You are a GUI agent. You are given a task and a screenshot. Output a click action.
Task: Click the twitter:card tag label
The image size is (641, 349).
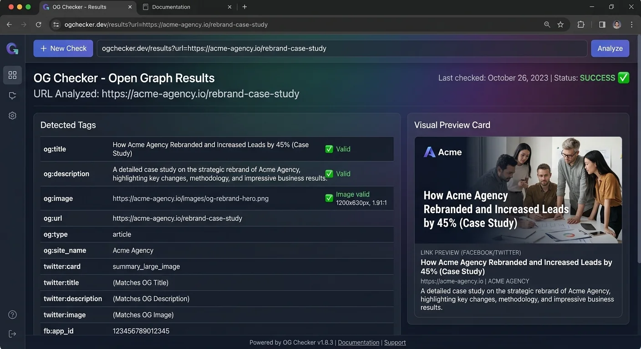(x=62, y=267)
